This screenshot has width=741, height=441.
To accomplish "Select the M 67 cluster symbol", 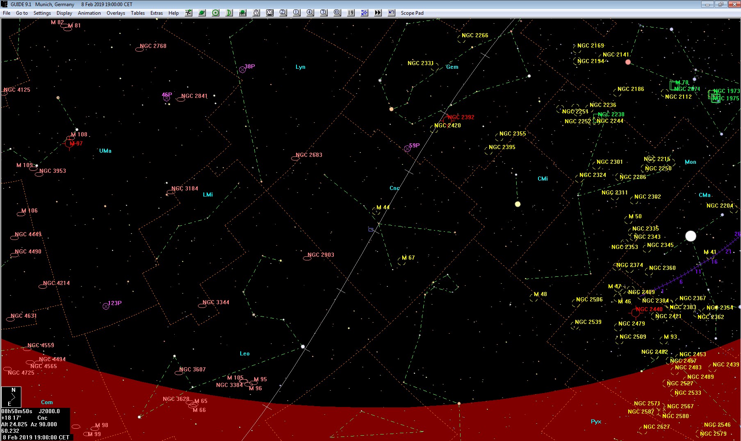I will (401, 261).
